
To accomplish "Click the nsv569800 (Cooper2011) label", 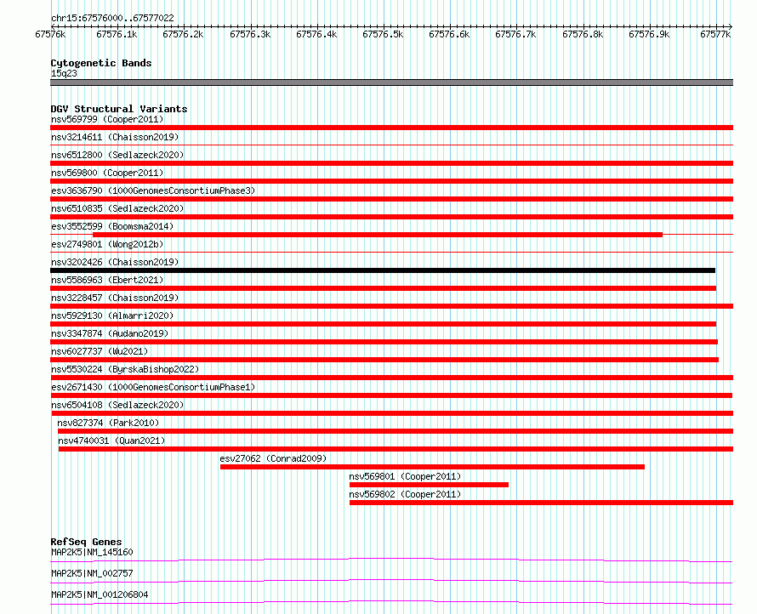I will tap(107, 173).
